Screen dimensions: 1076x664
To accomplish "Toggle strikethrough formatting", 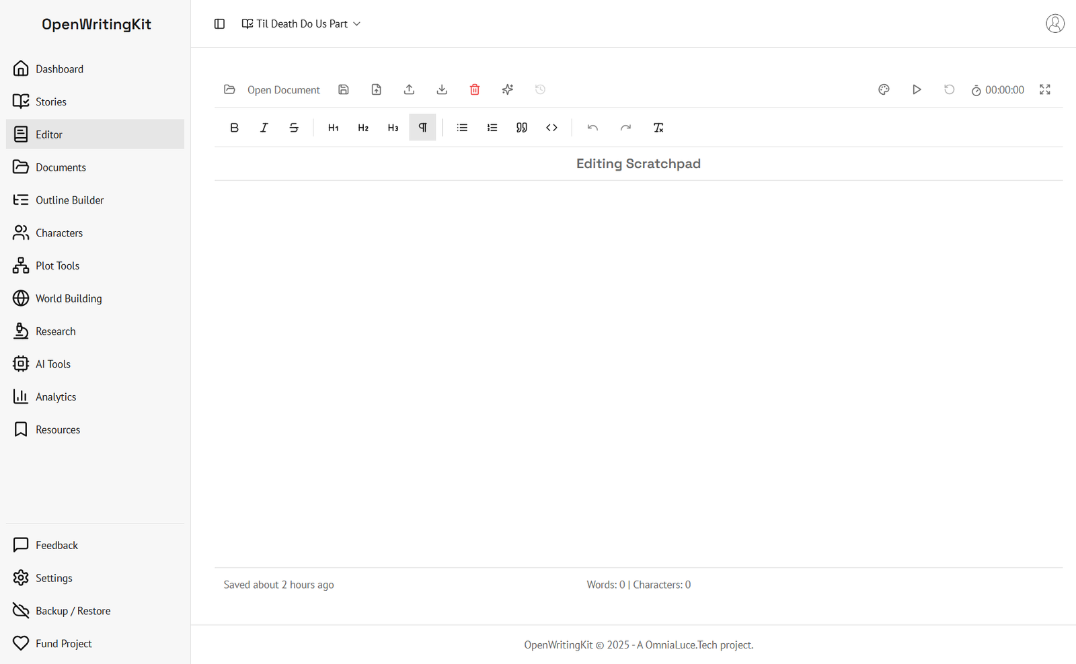I will point(294,128).
